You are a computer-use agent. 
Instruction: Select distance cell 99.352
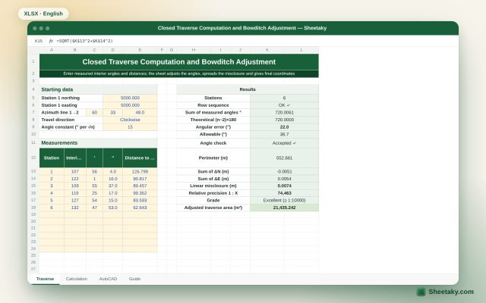140,193
